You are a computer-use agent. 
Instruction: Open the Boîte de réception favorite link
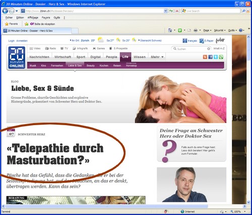pyautogui.click(x=43, y=24)
